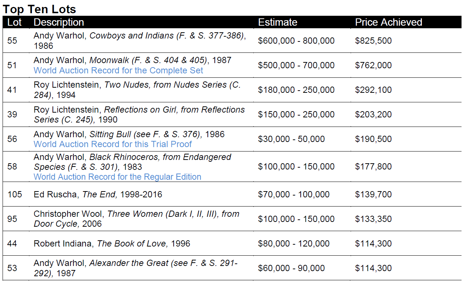Click the Black Rhinoceros description text
This screenshot has height=281, width=463.
(132, 162)
